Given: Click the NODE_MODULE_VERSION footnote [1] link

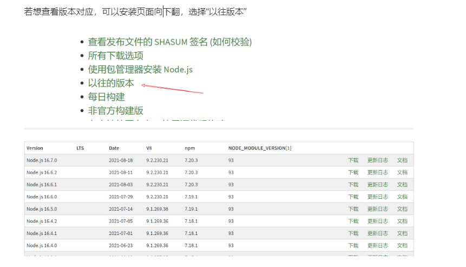Looking at the screenshot, I should point(288,148).
